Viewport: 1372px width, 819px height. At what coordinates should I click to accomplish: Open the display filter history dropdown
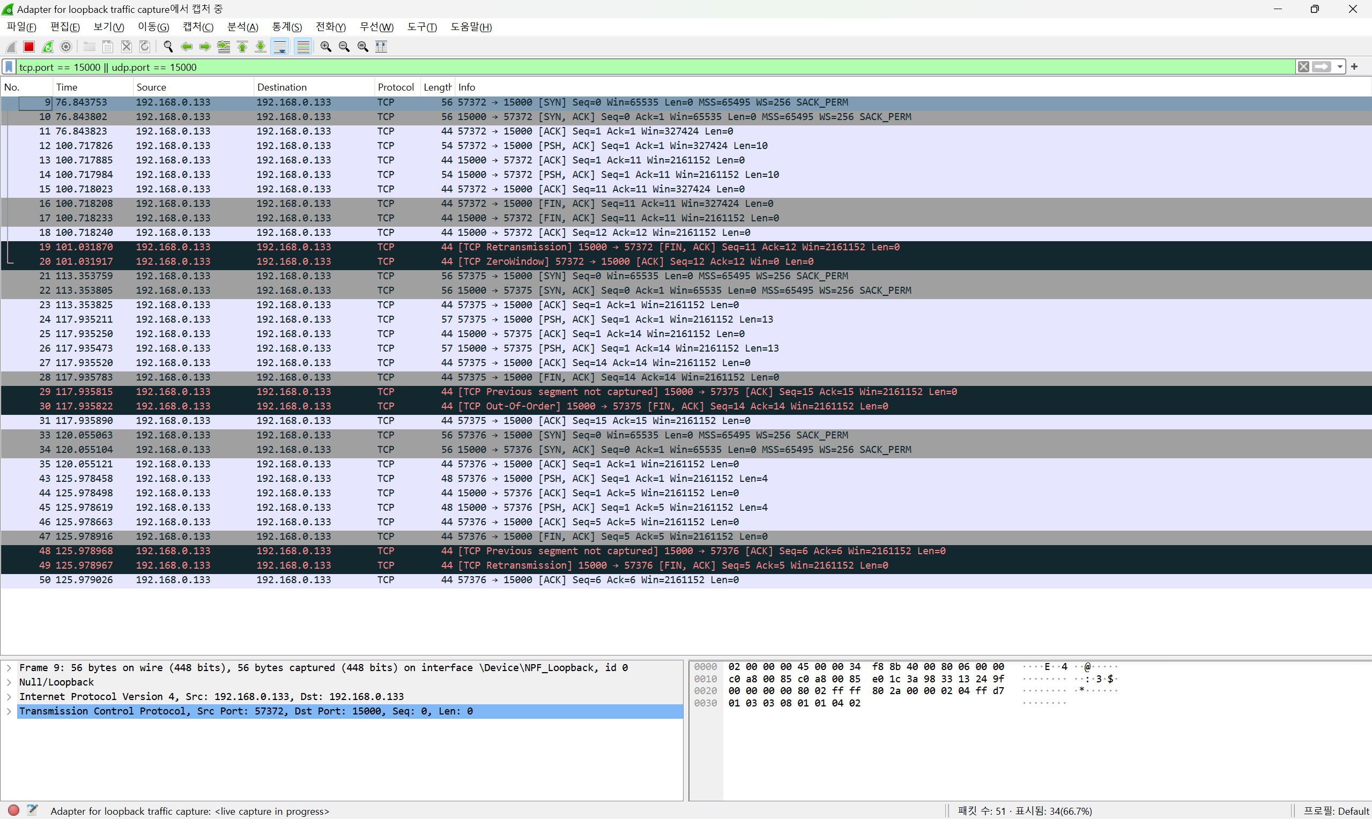point(1340,67)
